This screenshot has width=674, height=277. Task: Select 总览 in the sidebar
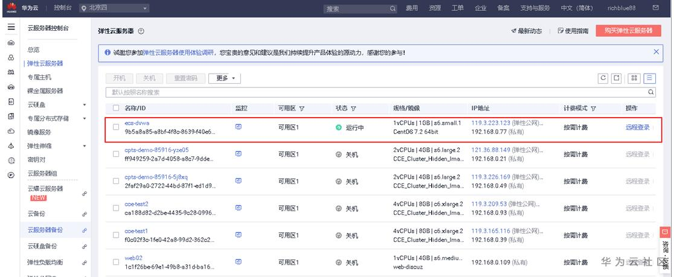[x=34, y=49]
